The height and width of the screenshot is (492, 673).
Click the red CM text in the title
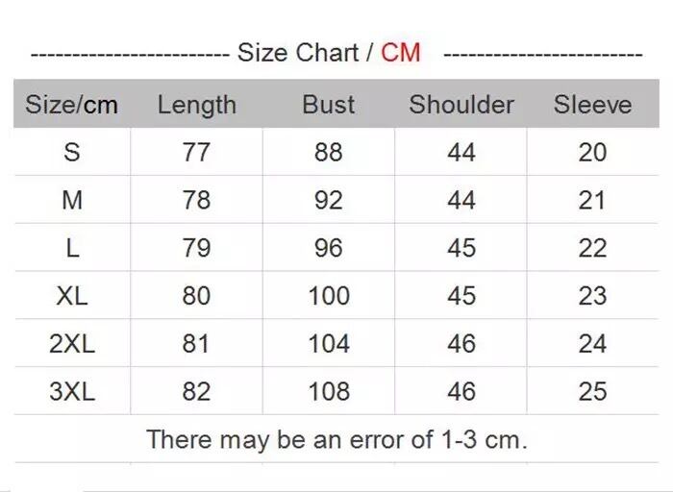tap(401, 53)
